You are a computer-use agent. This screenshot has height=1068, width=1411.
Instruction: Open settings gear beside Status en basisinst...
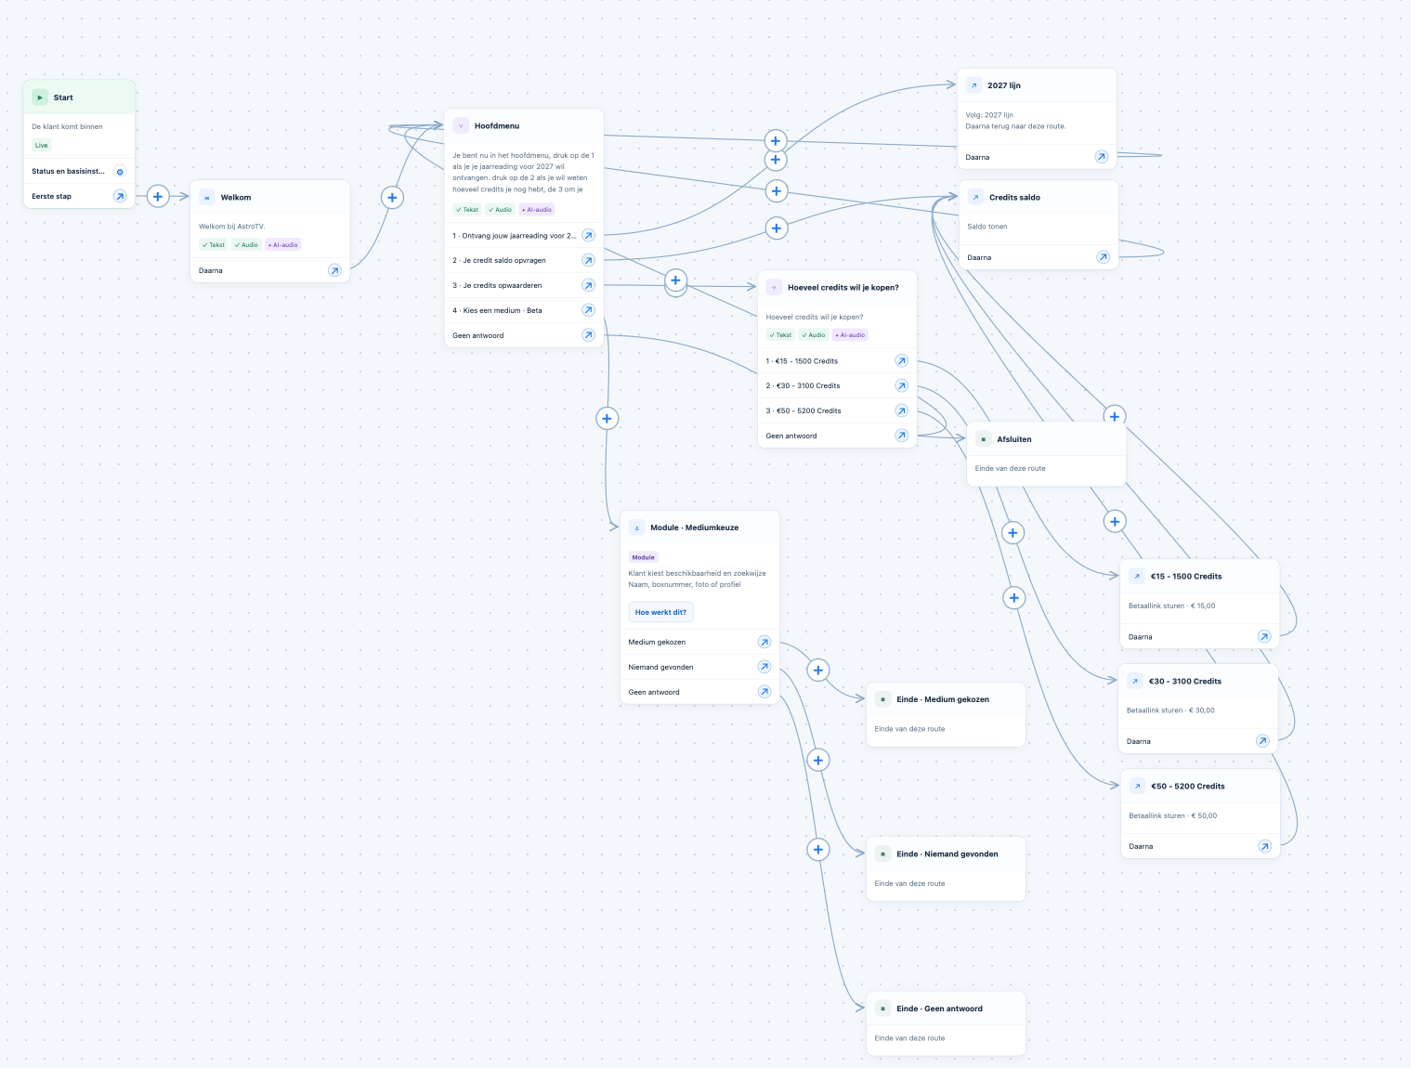click(x=120, y=172)
